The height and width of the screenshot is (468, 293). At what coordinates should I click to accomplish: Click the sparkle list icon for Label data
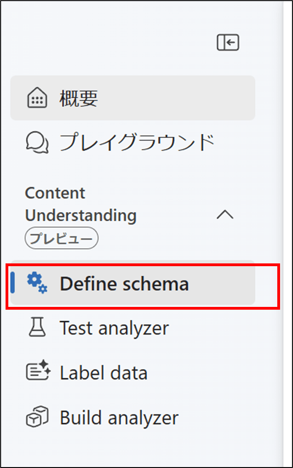coord(38,370)
